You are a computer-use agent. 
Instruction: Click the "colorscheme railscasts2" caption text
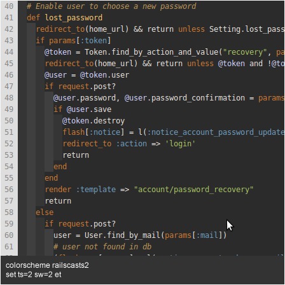pyautogui.click(x=47, y=265)
